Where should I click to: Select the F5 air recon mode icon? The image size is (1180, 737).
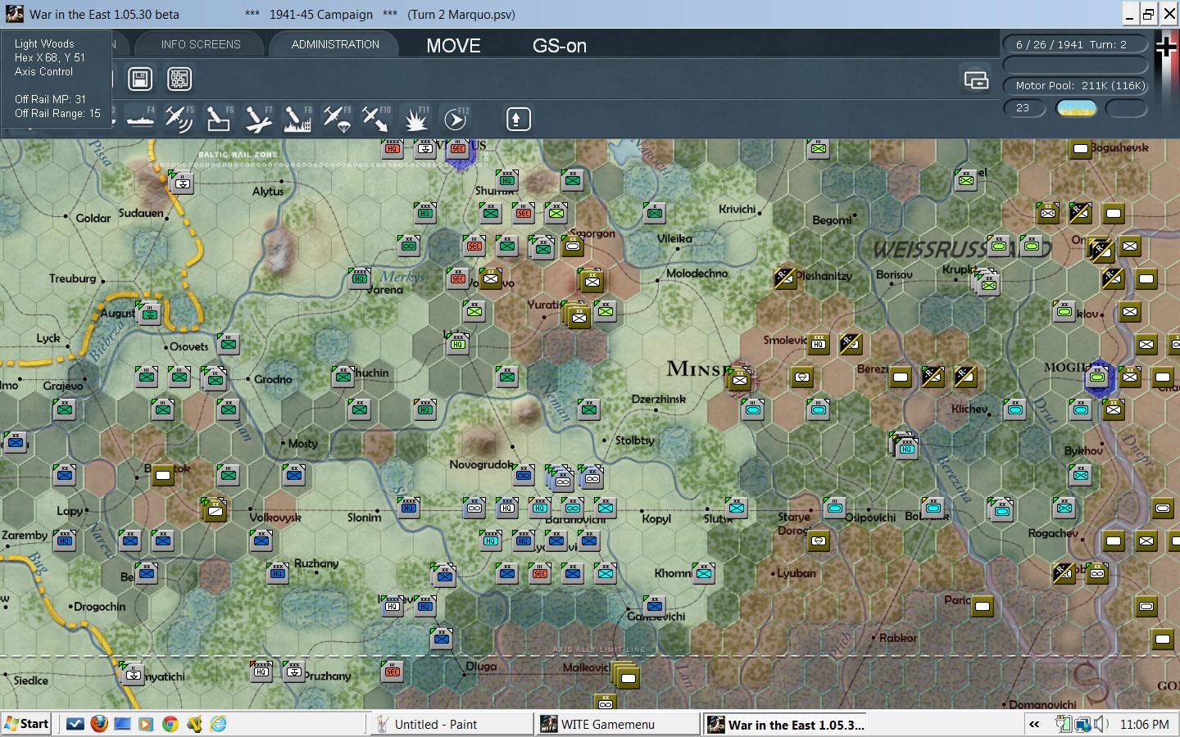179,120
